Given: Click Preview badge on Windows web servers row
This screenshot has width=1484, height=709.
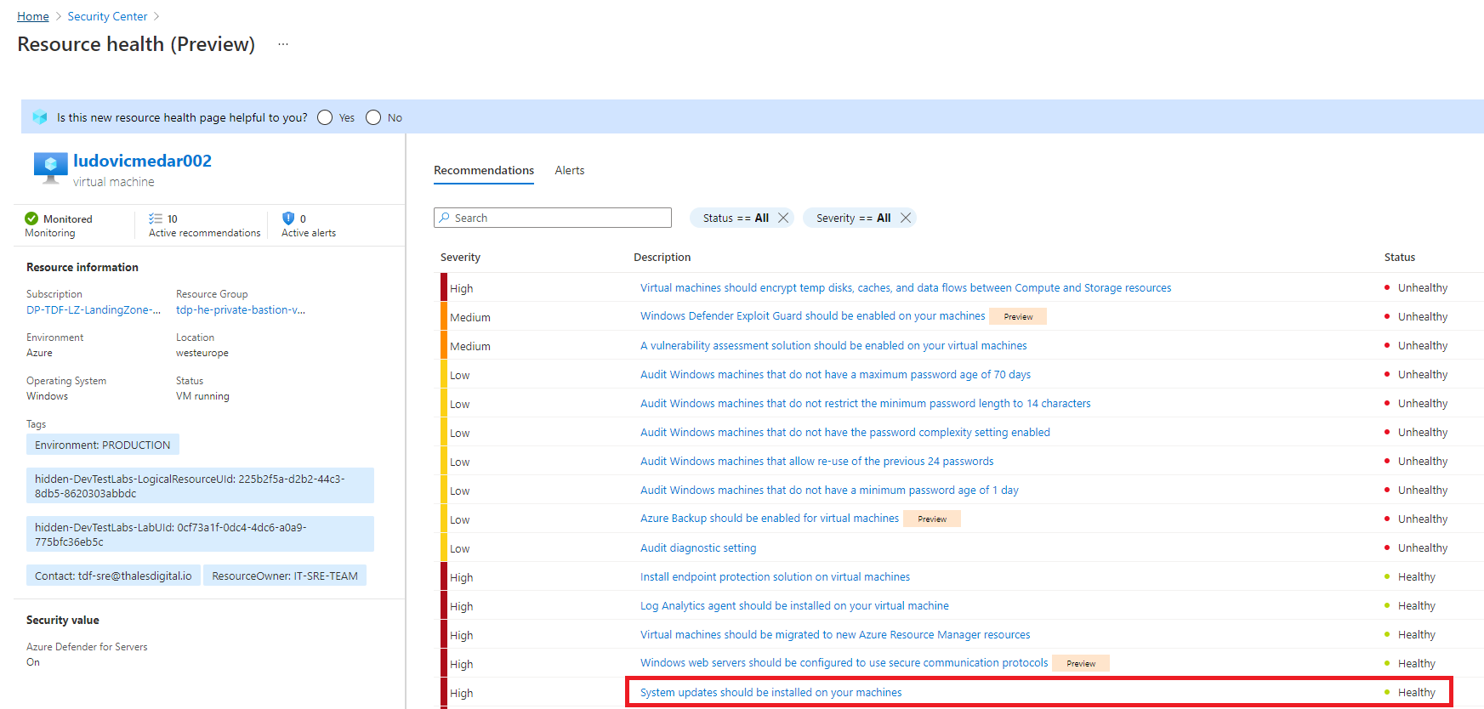Looking at the screenshot, I should [x=1081, y=663].
